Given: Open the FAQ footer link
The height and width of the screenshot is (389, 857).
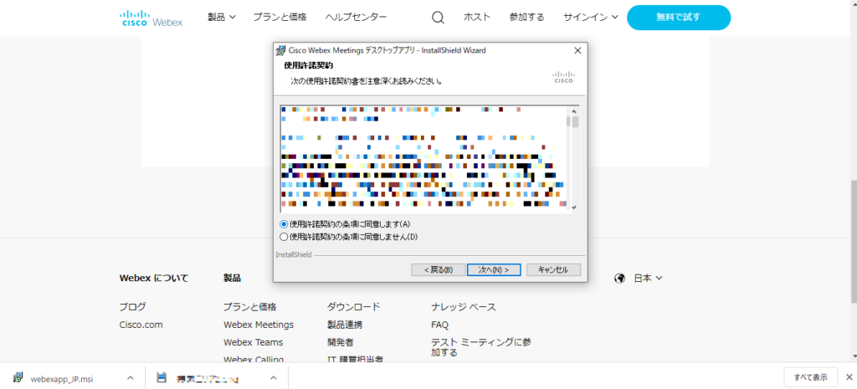Looking at the screenshot, I should pos(439,325).
